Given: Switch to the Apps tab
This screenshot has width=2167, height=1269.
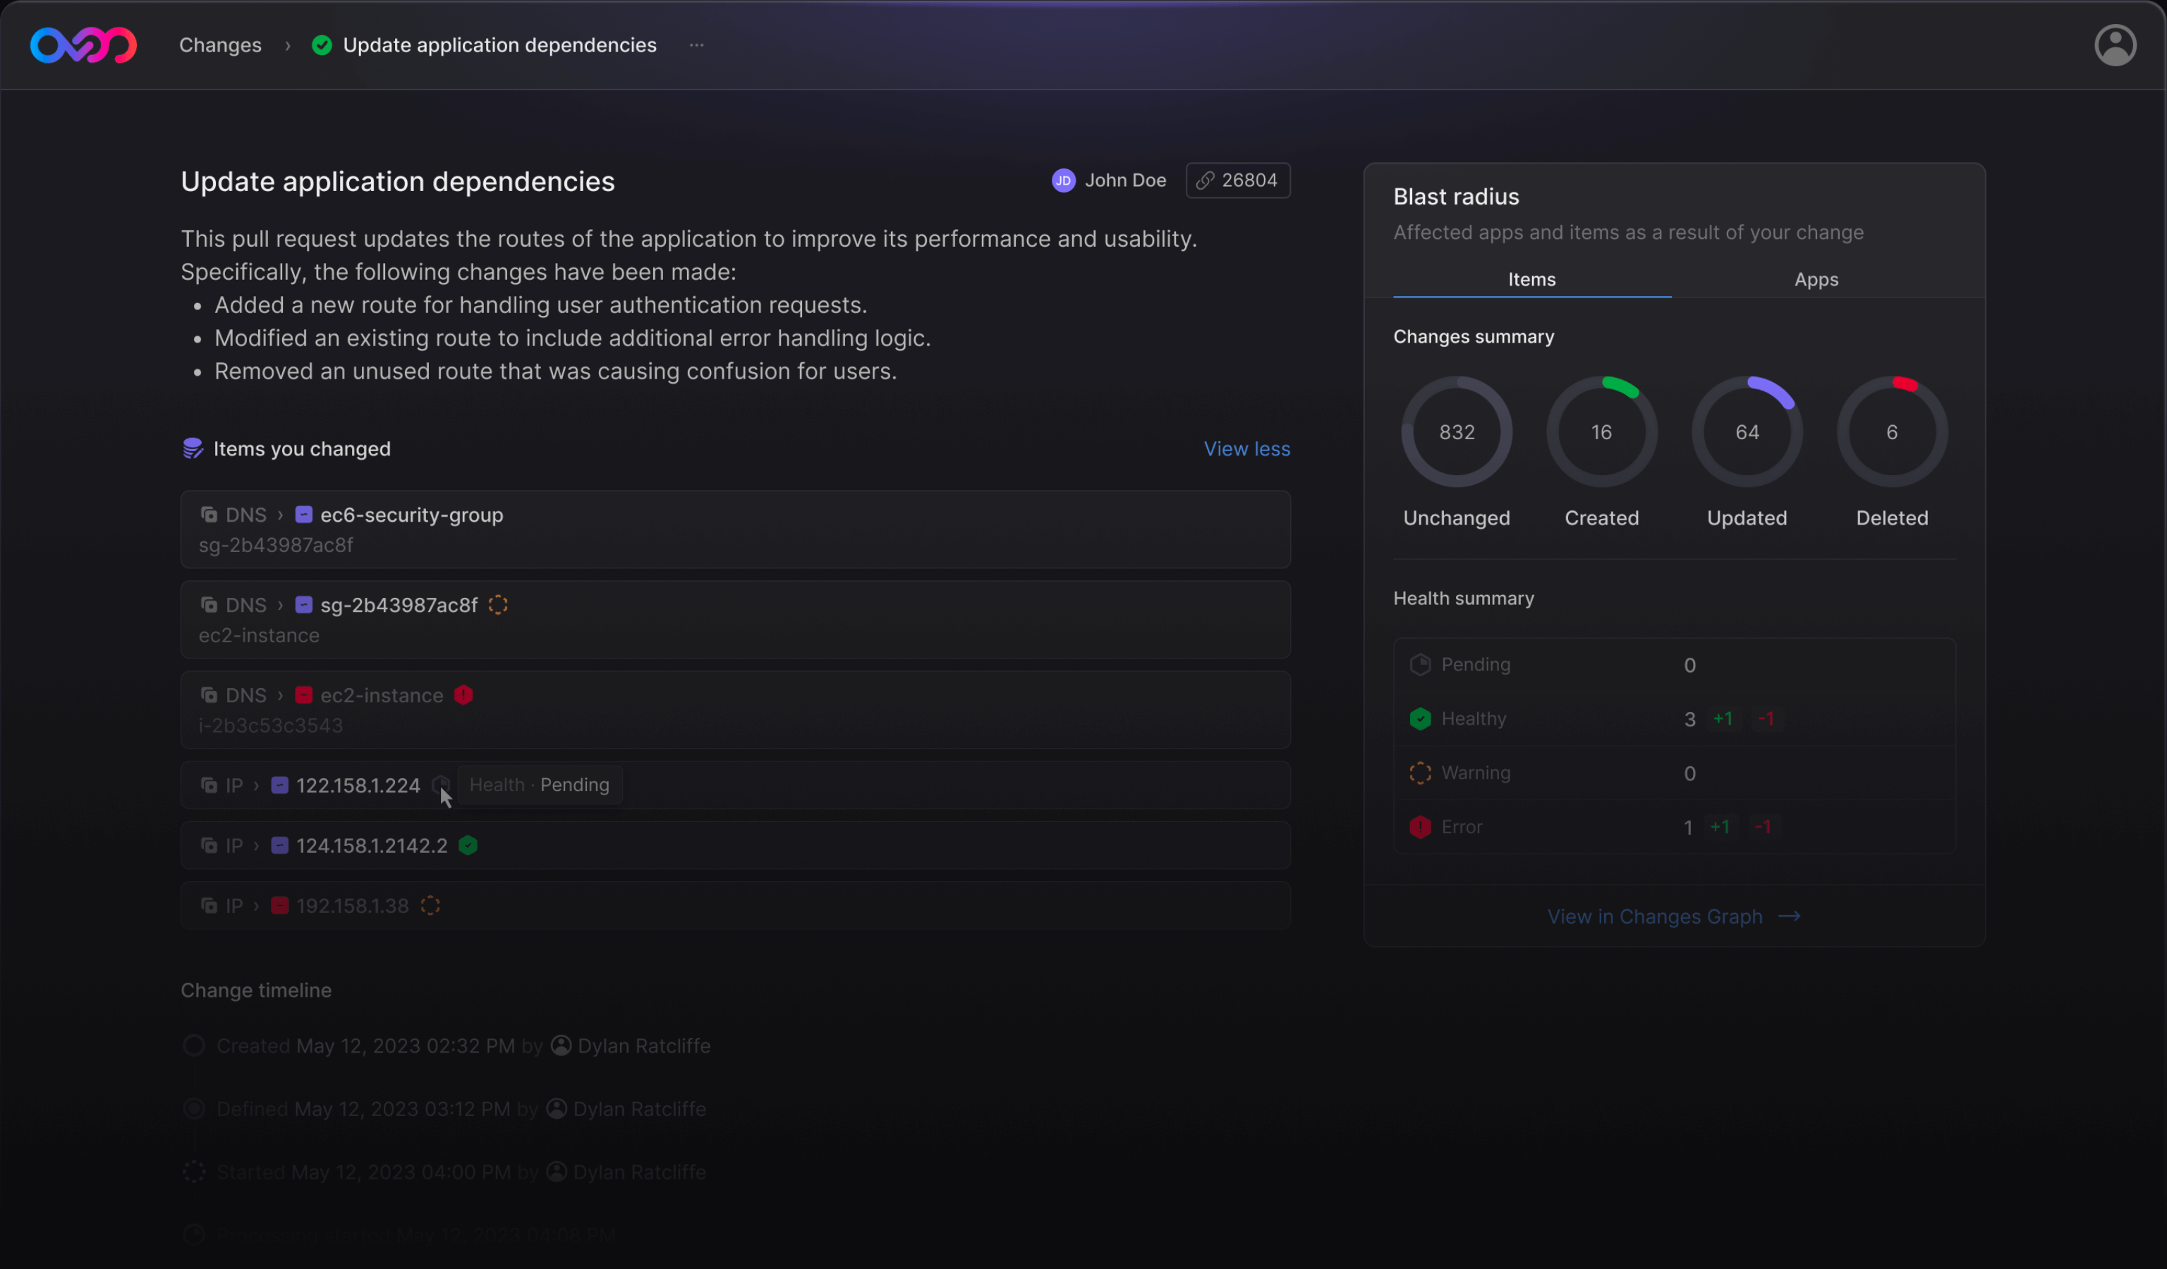Looking at the screenshot, I should (x=1815, y=279).
